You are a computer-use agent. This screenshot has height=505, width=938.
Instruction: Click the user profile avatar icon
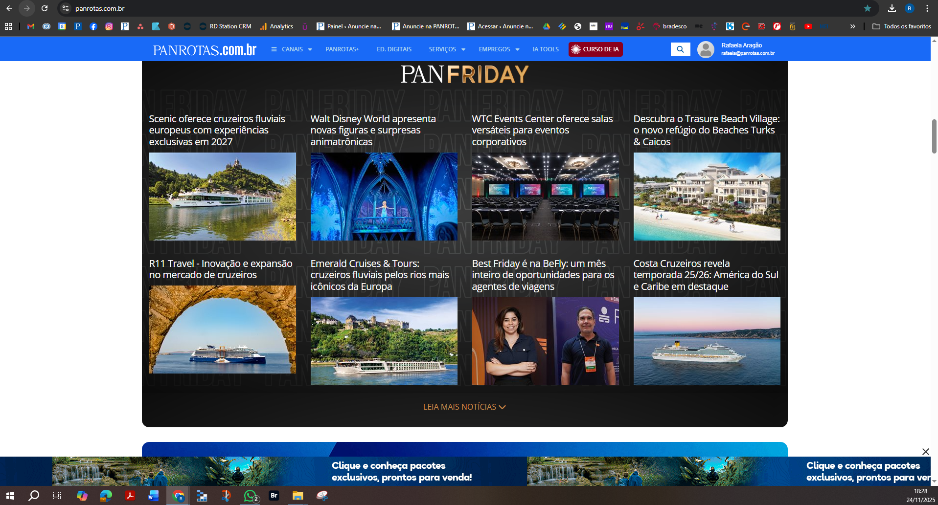[706, 49]
